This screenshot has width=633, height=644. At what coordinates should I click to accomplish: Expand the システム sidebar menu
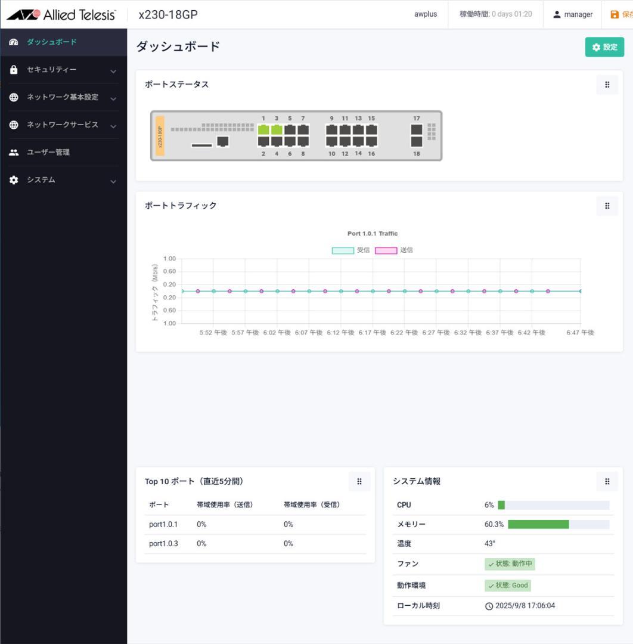(x=63, y=179)
